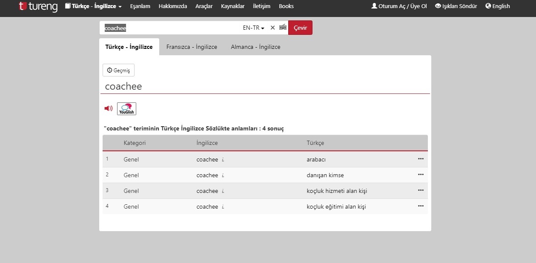
Task: Click Oturum Aç / Üye Ol link
Action: coord(399,6)
